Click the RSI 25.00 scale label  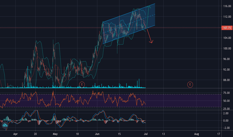[226, 109]
